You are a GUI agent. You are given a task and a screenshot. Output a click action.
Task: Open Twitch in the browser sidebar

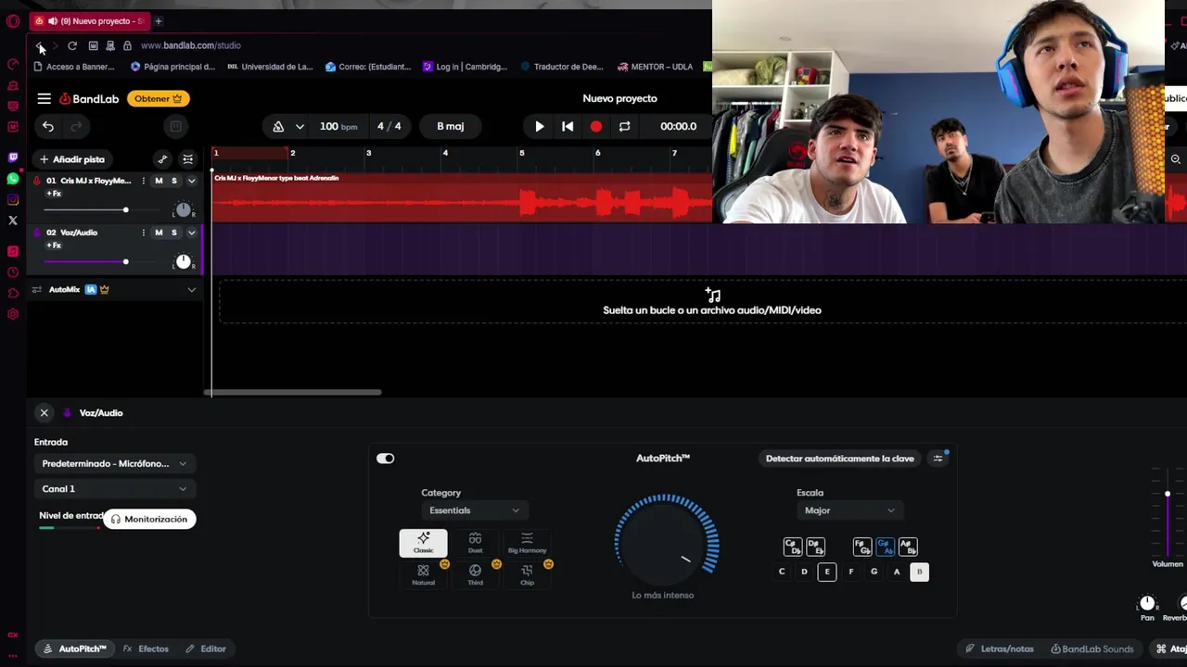[13, 157]
